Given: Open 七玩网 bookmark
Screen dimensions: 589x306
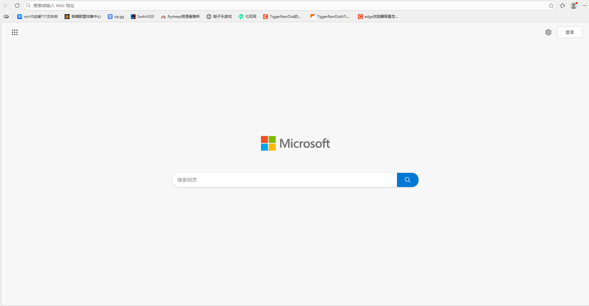Looking at the screenshot, I should click(247, 17).
